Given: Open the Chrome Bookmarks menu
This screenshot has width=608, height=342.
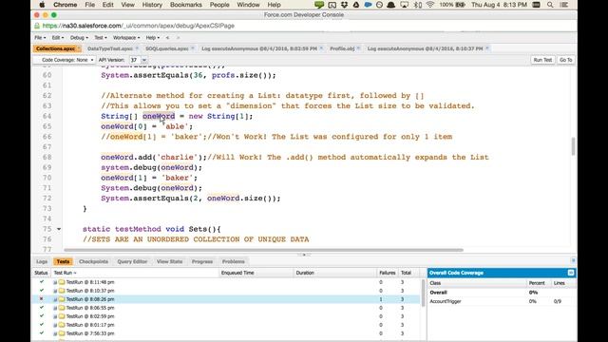Looking at the screenshot, I should click(x=186, y=5).
